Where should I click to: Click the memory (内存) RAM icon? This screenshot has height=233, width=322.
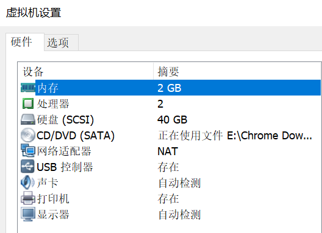28,88
